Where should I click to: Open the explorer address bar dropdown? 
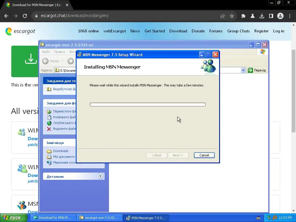(x=243, y=70)
